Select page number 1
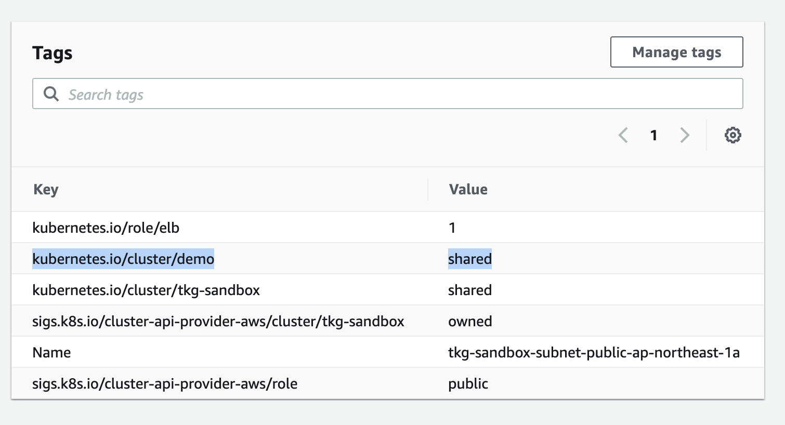The height and width of the screenshot is (425, 785). coord(653,136)
